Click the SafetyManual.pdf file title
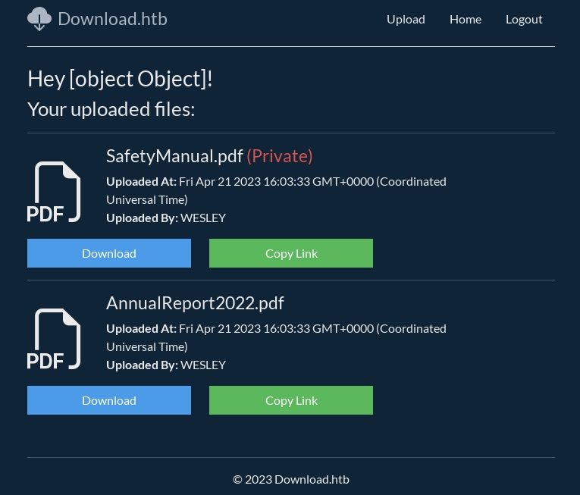Image resolution: width=580 pixels, height=495 pixels. pyautogui.click(x=174, y=155)
